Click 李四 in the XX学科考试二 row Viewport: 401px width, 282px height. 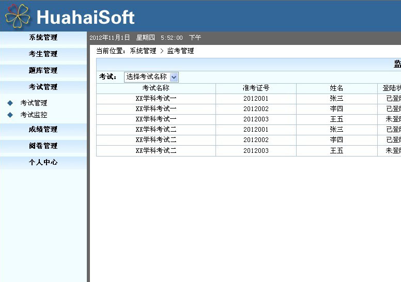336,140
